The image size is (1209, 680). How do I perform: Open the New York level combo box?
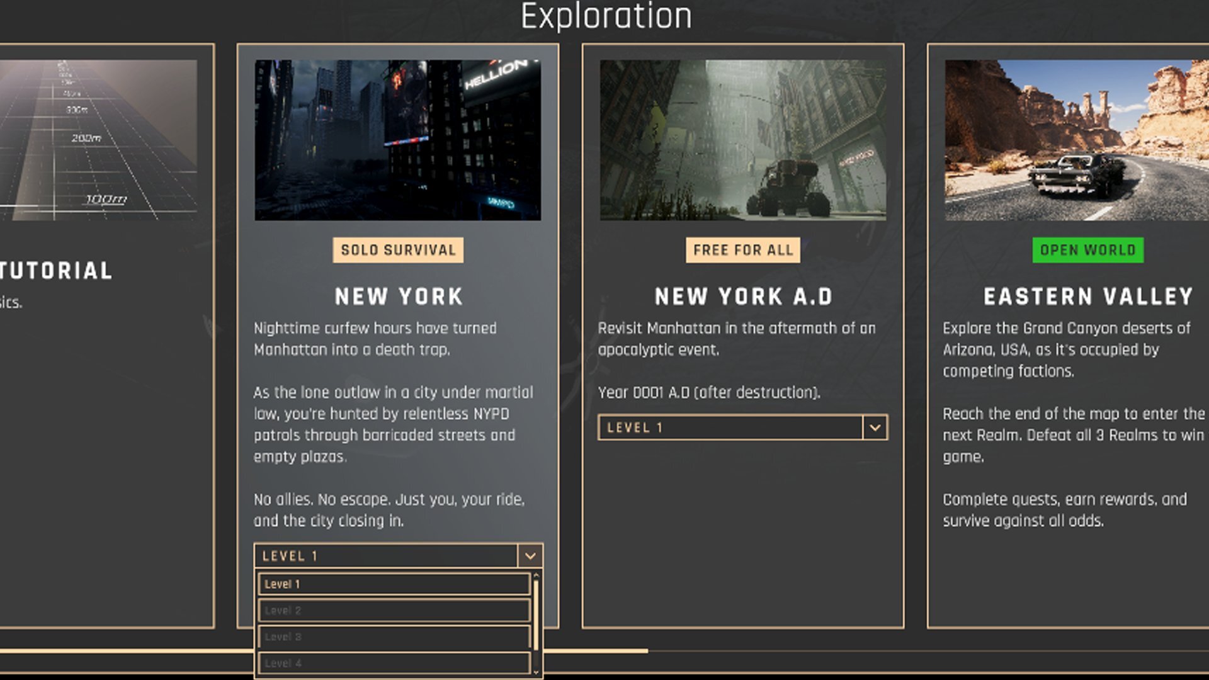385,556
